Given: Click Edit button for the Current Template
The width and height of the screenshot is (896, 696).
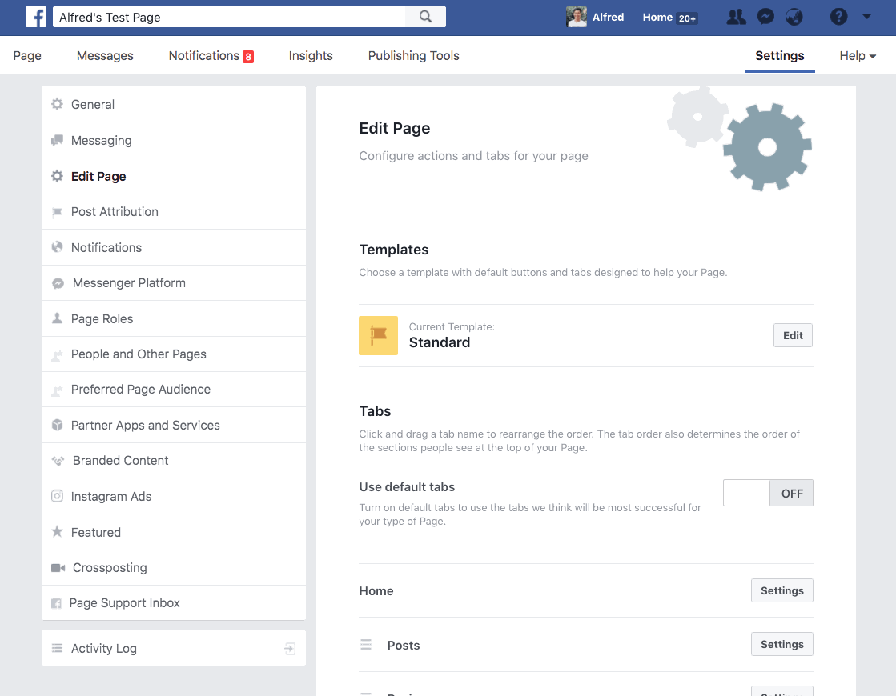Looking at the screenshot, I should (x=793, y=335).
